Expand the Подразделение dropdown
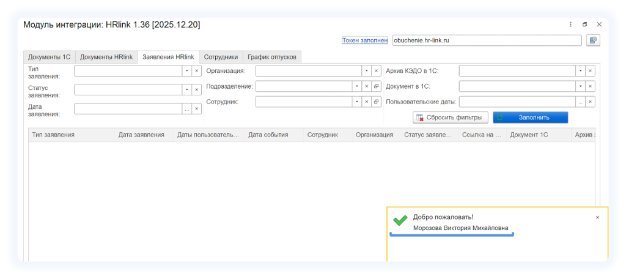The width and height of the screenshot is (626, 279). coord(357,86)
